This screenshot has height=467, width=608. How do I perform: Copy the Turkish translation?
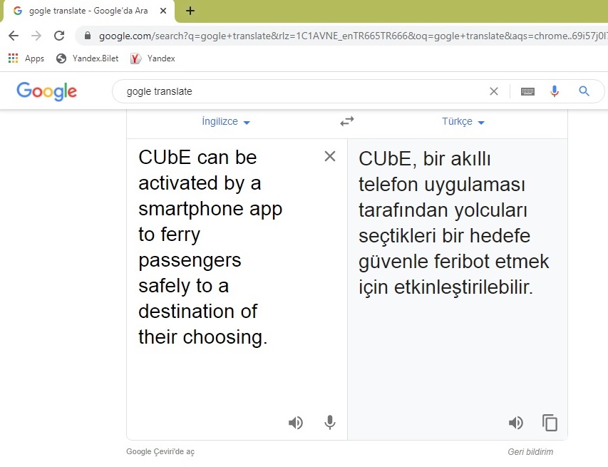(550, 422)
